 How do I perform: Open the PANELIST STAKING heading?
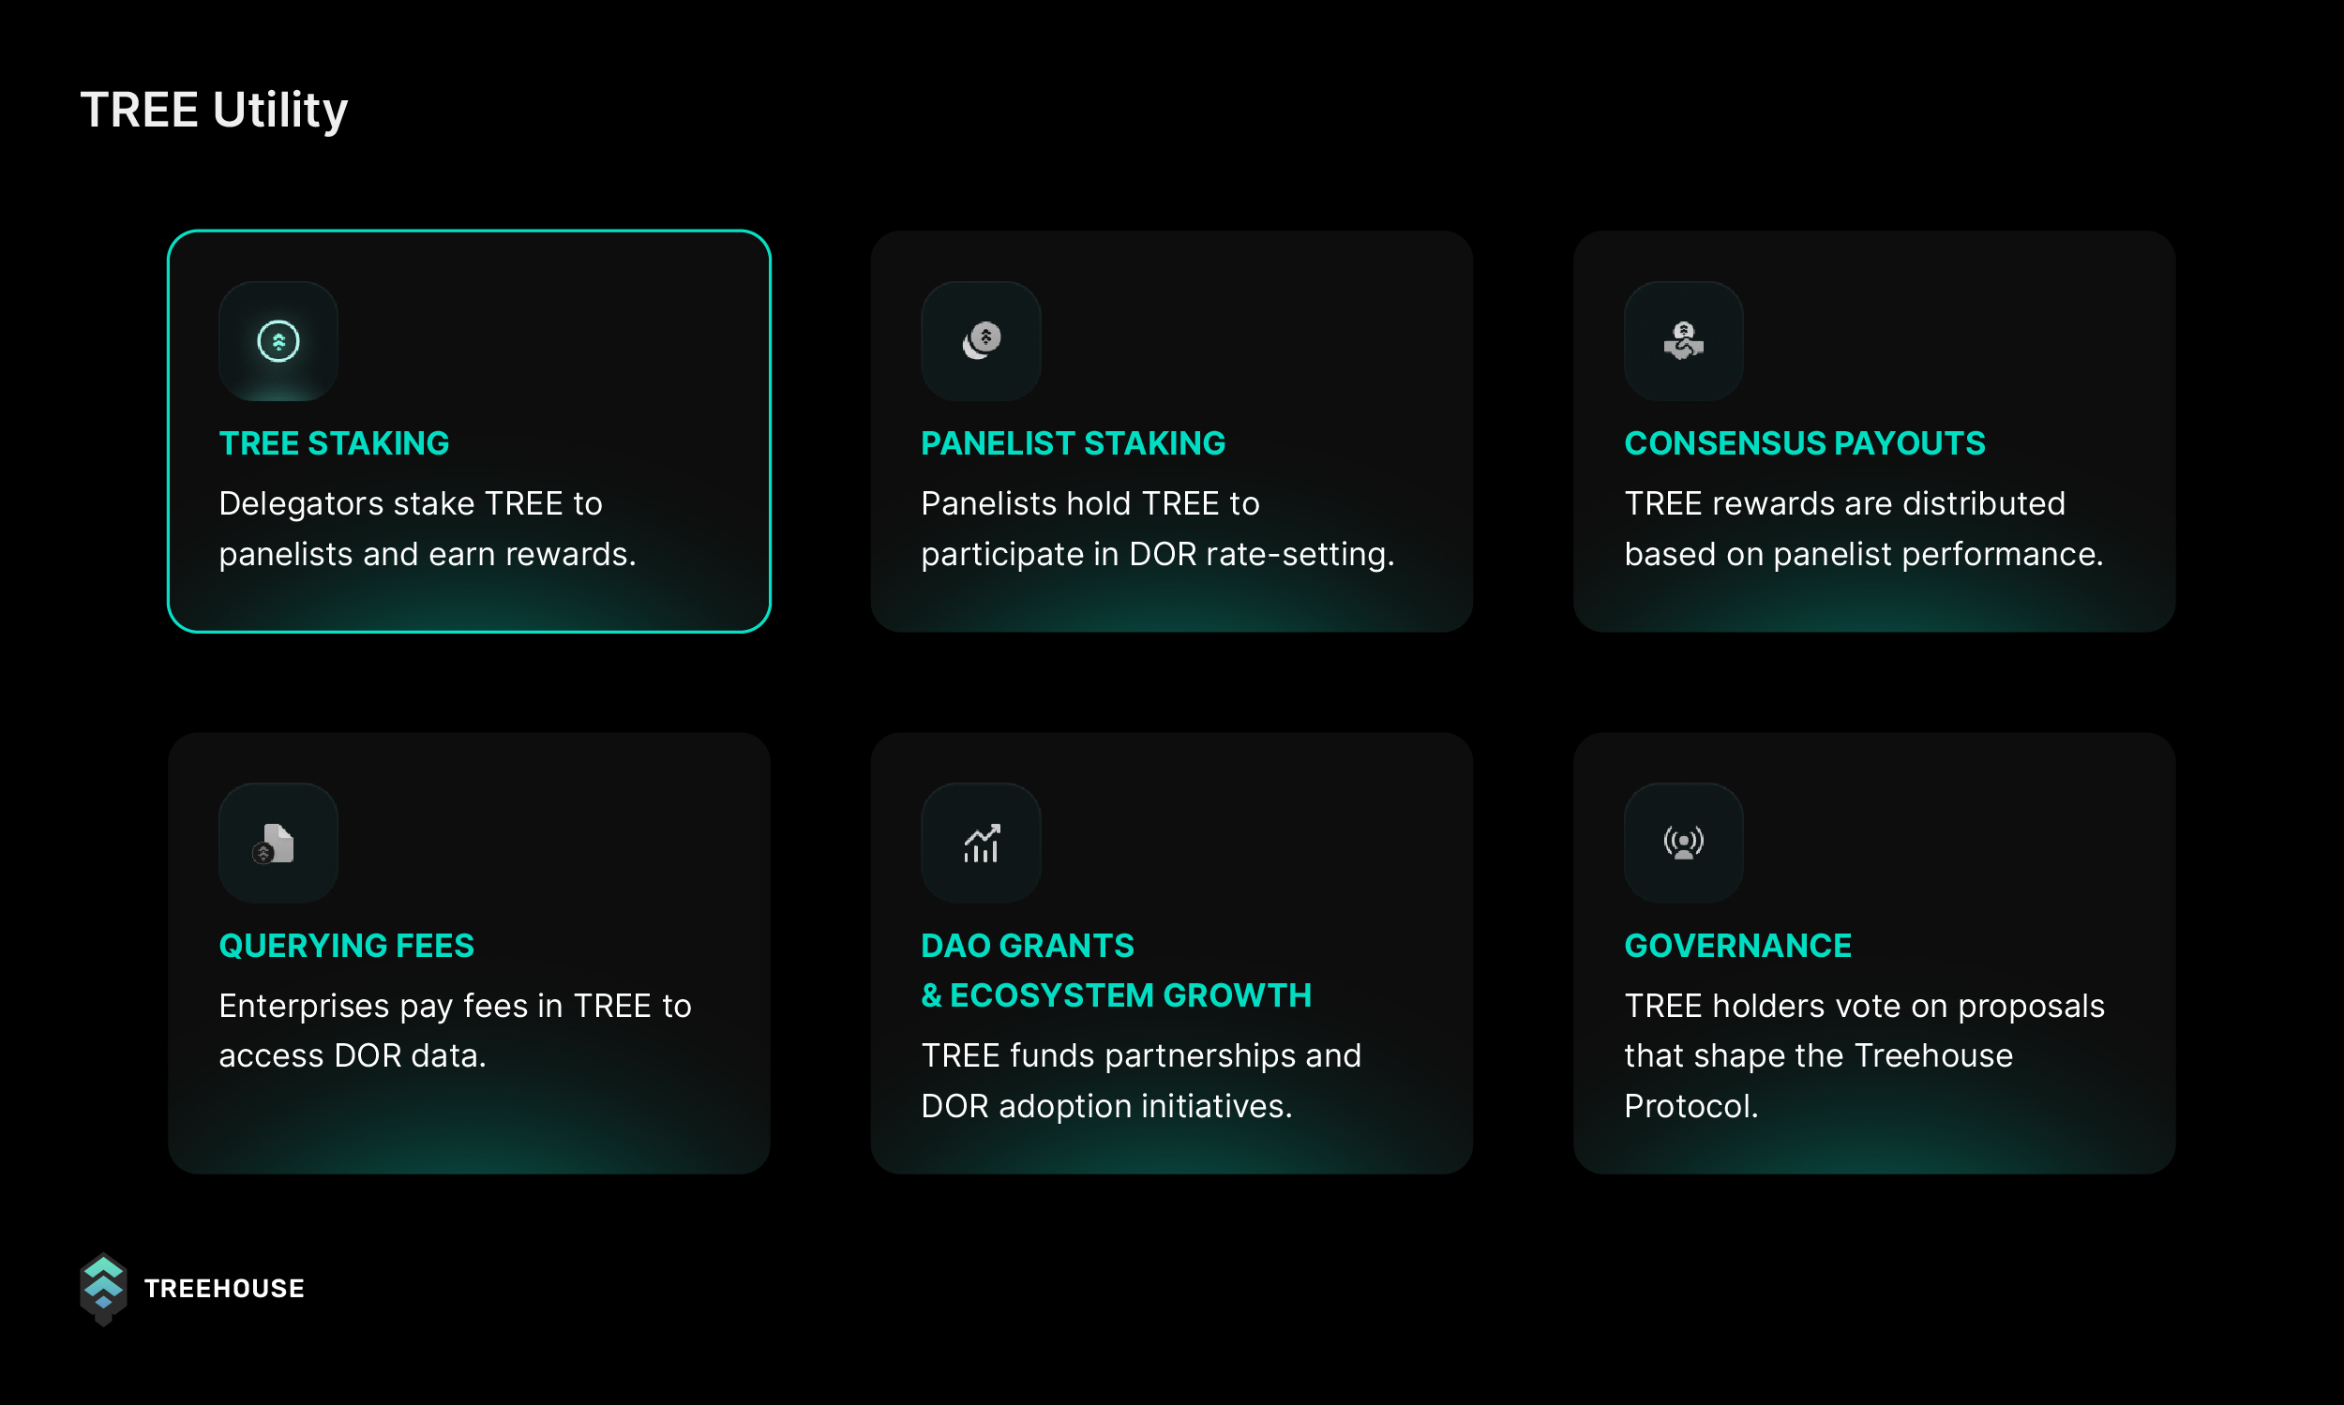coord(1073,443)
